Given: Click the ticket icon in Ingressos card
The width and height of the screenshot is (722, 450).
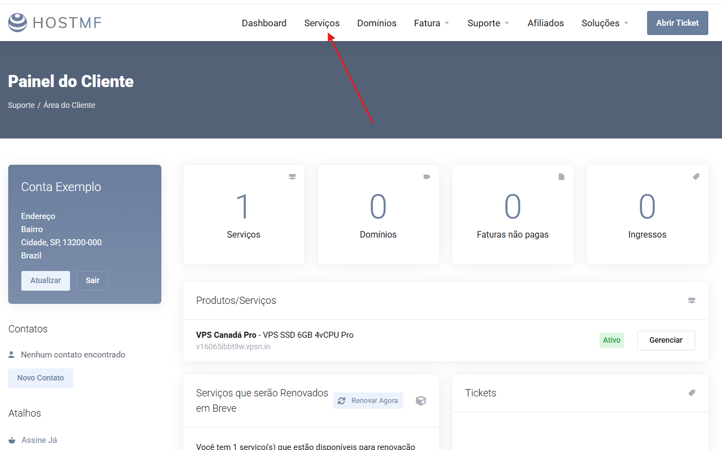Looking at the screenshot, I should pos(696,177).
